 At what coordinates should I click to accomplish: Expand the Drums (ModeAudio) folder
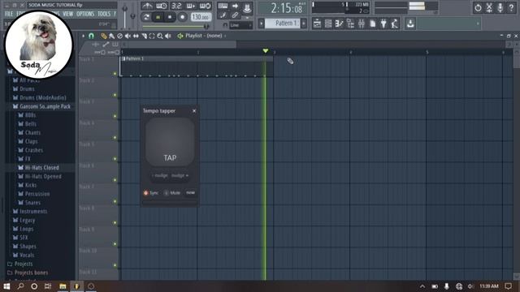[x=40, y=97]
